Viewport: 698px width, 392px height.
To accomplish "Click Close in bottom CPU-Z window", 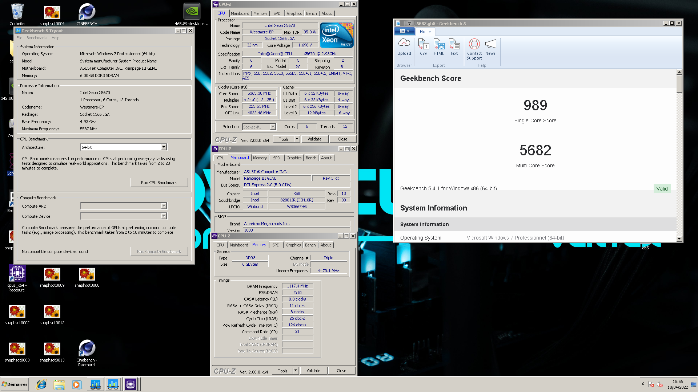I will pyautogui.click(x=341, y=371).
